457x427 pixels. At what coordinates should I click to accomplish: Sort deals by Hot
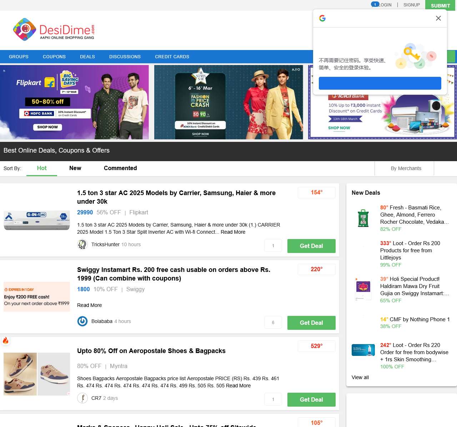[x=42, y=168]
